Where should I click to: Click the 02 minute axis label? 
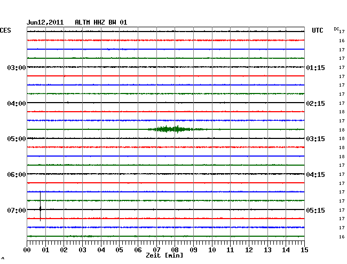tap(64, 250)
